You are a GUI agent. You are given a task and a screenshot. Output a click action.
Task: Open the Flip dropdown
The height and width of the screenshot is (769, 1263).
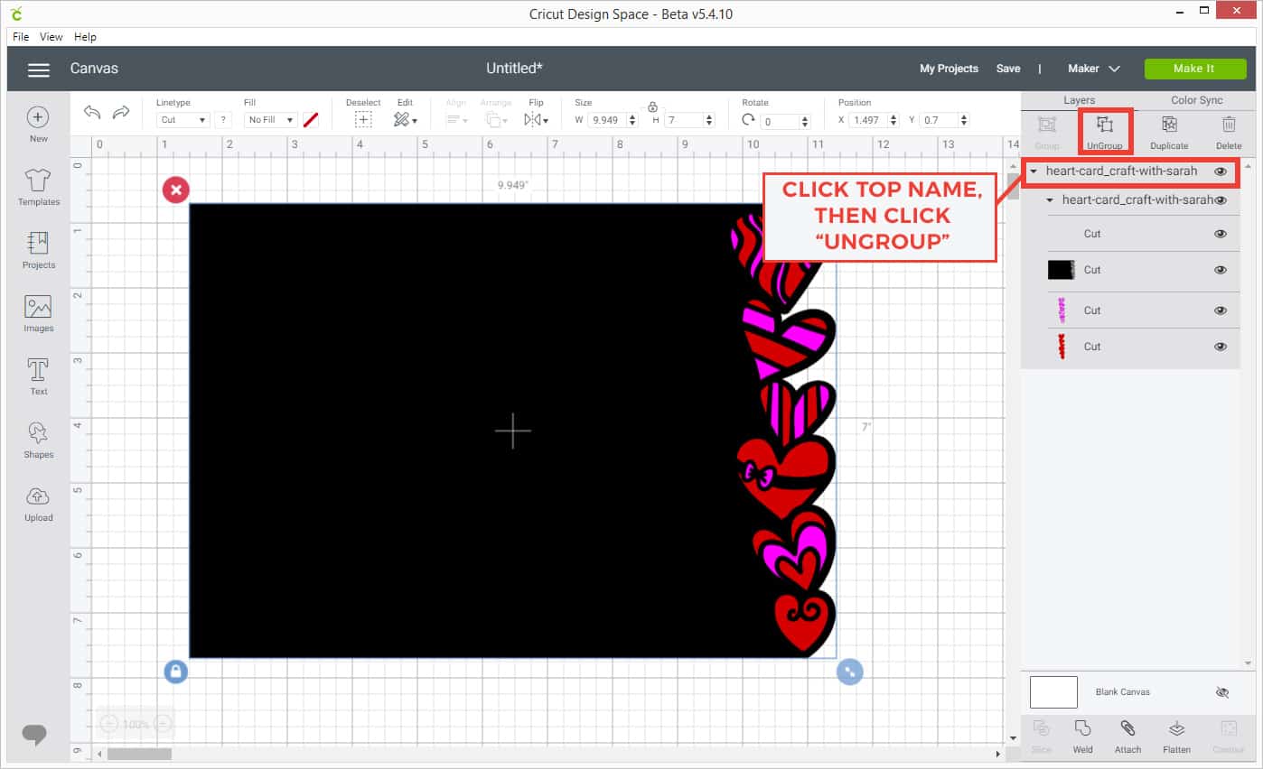[537, 119]
